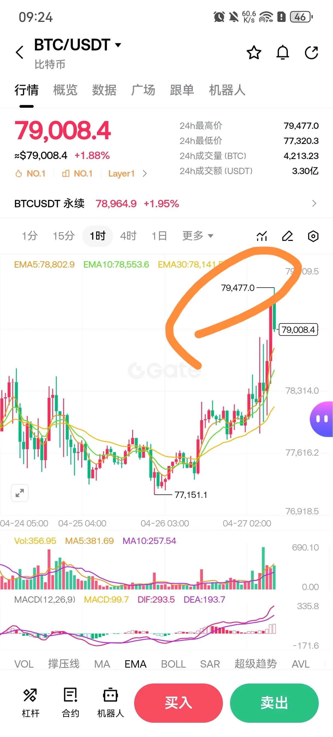Switch to 概览 tab
Screen dimensions: 333x737
click(65, 90)
